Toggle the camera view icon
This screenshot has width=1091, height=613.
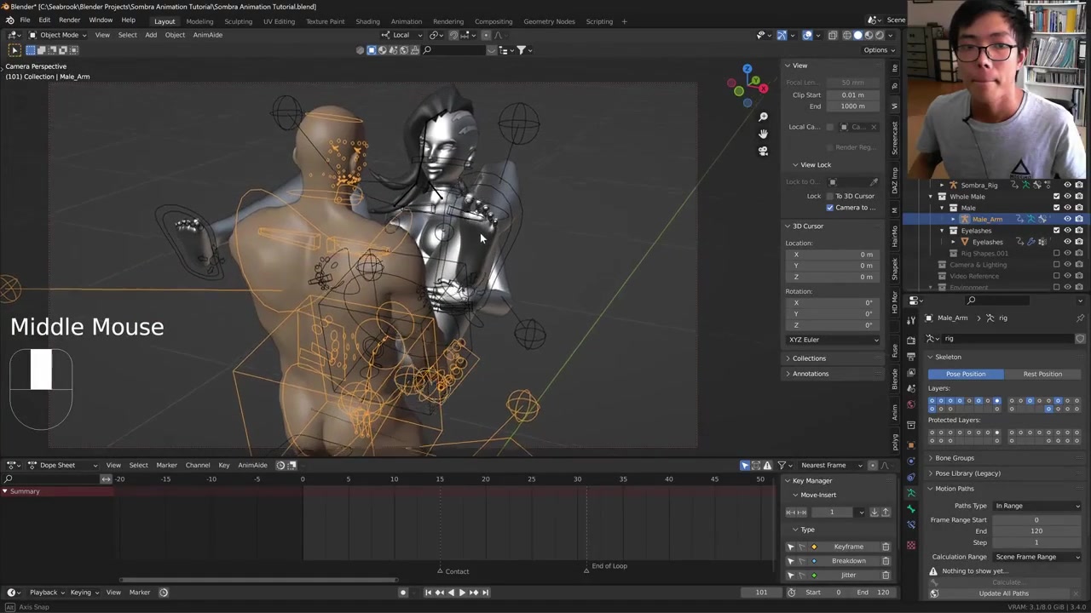click(763, 151)
